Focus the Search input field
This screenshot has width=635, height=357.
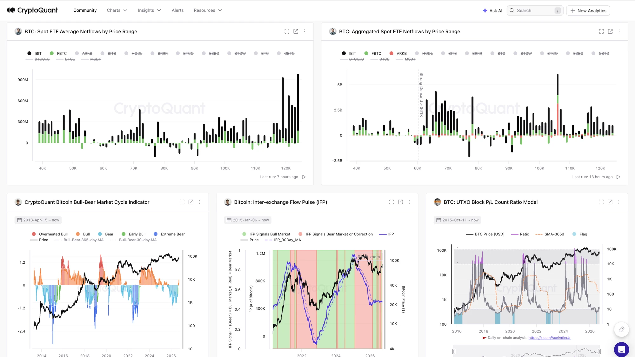pos(535,11)
